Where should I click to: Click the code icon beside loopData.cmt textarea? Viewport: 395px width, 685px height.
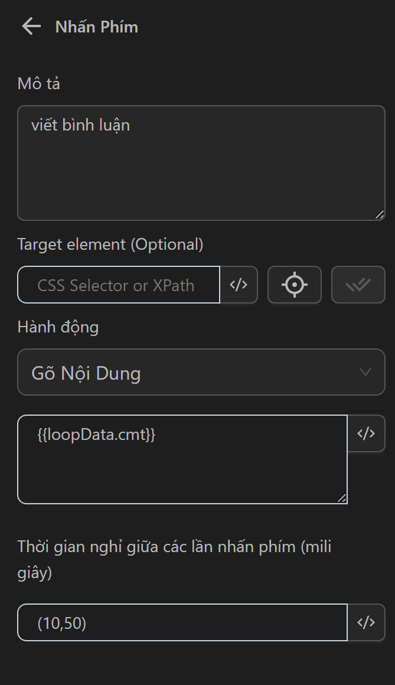366,433
